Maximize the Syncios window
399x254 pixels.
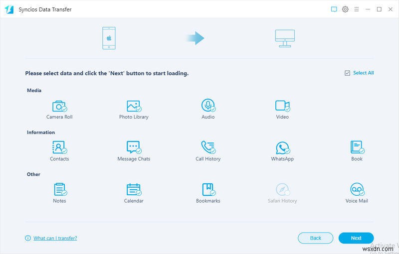click(x=379, y=9)
